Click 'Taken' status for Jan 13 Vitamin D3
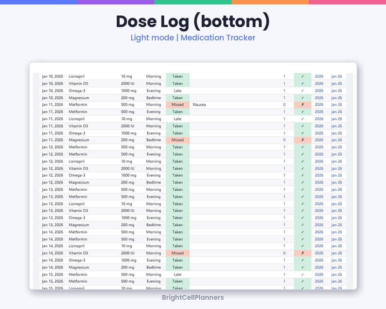This screenshot has width=386, height=309. click(x=177, y=211)
